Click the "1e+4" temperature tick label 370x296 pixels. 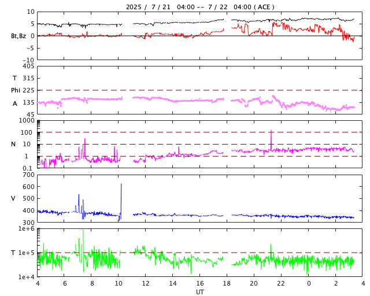pyautogui.click(x=27, y=277)
